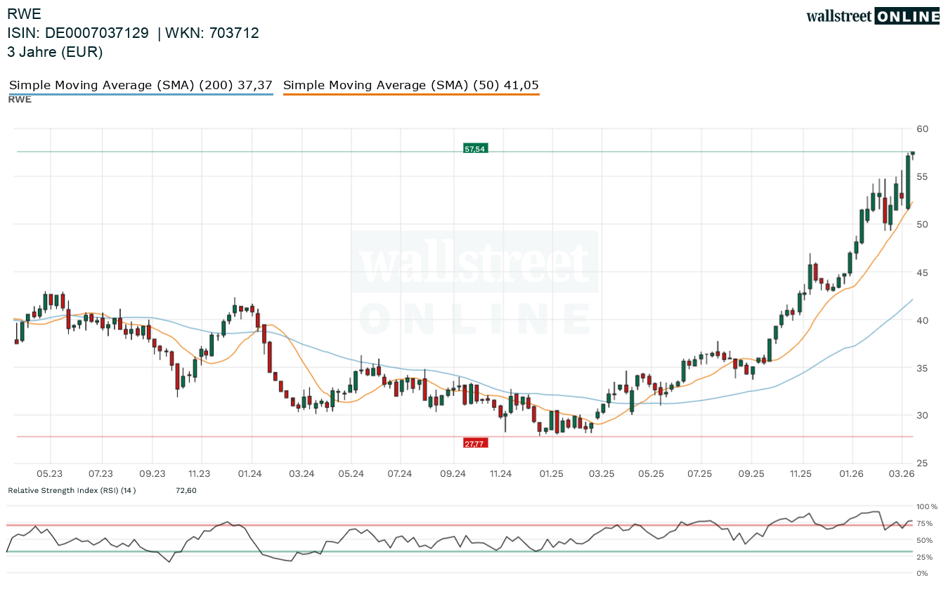Open the 3 Jahre (EUR) timeframe label
Viewport: 948px width, 592px height.
click(55, 52)
